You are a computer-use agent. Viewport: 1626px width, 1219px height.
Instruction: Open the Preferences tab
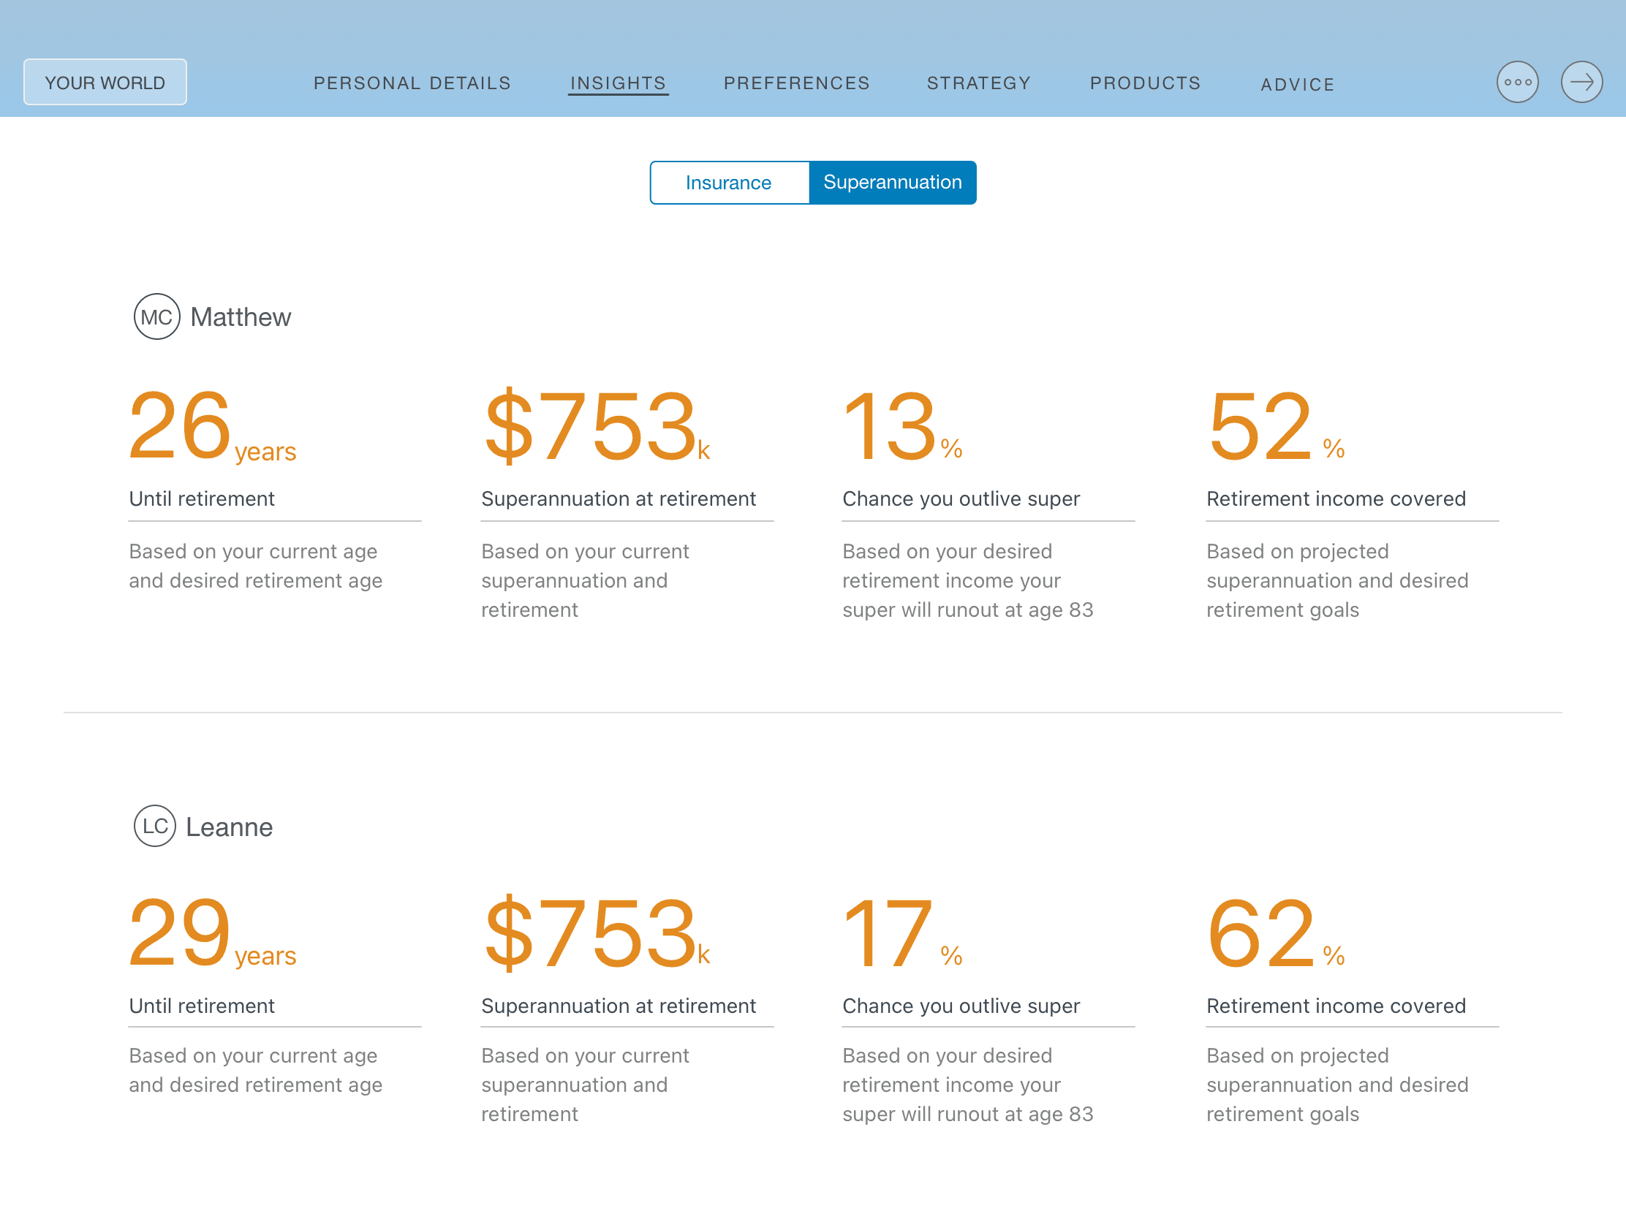click(796, 83)
